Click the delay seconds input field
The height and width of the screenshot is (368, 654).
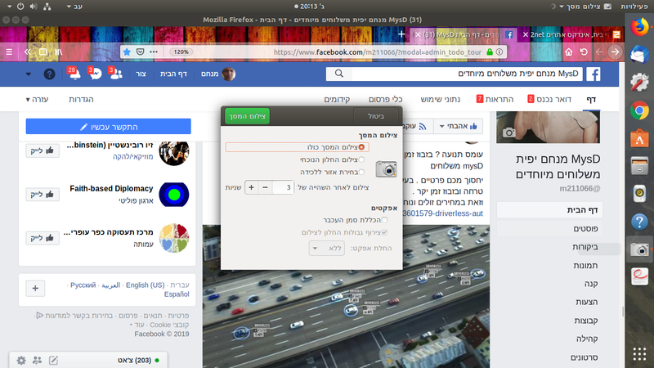click(x=283, y=187)
